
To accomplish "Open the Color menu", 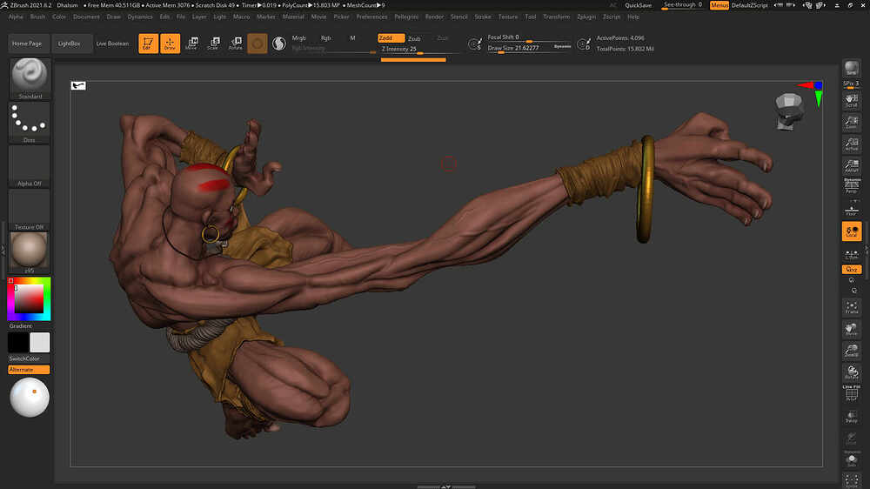I will (59, 17).
